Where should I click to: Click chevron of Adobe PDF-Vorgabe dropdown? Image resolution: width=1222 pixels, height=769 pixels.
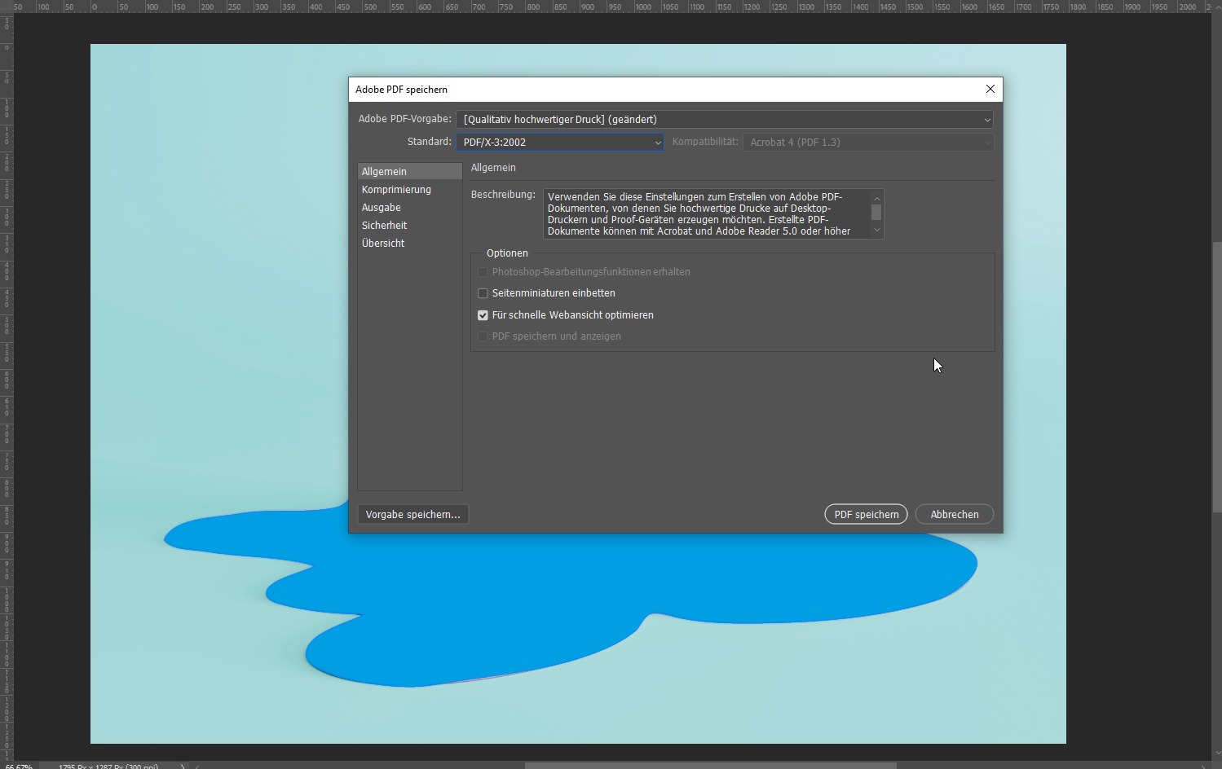point(986,120)
